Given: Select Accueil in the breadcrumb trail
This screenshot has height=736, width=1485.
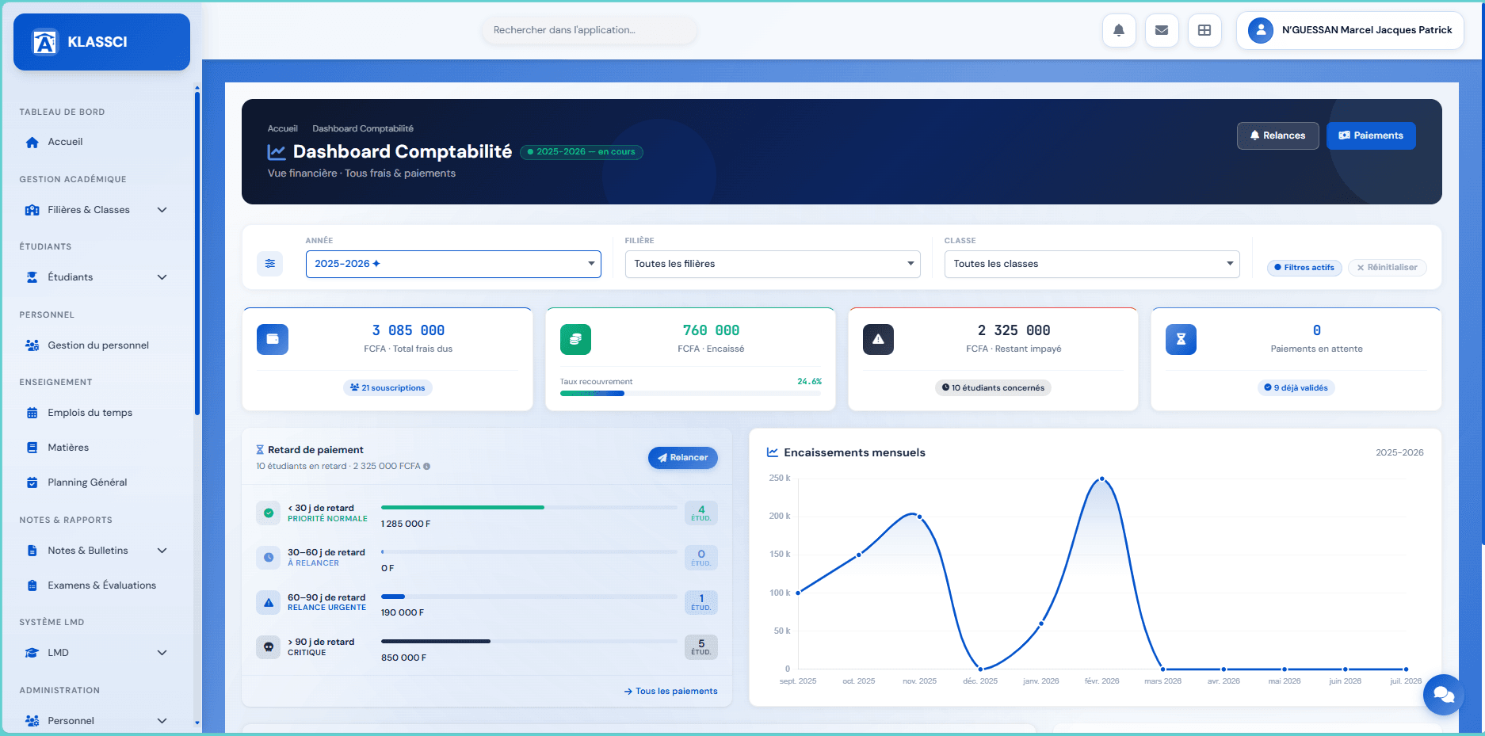Looking at the screenshot, I should tap(282, 128).
